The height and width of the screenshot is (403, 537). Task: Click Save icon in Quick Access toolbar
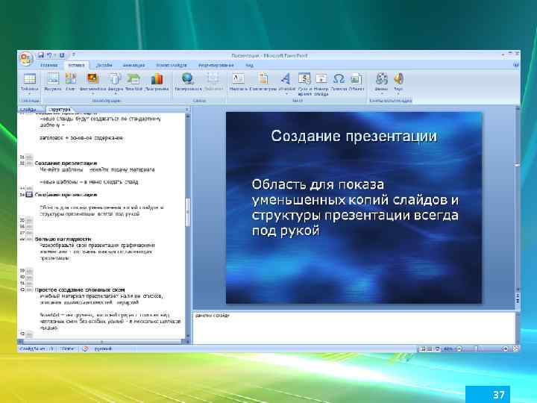(x=41, y=54)
